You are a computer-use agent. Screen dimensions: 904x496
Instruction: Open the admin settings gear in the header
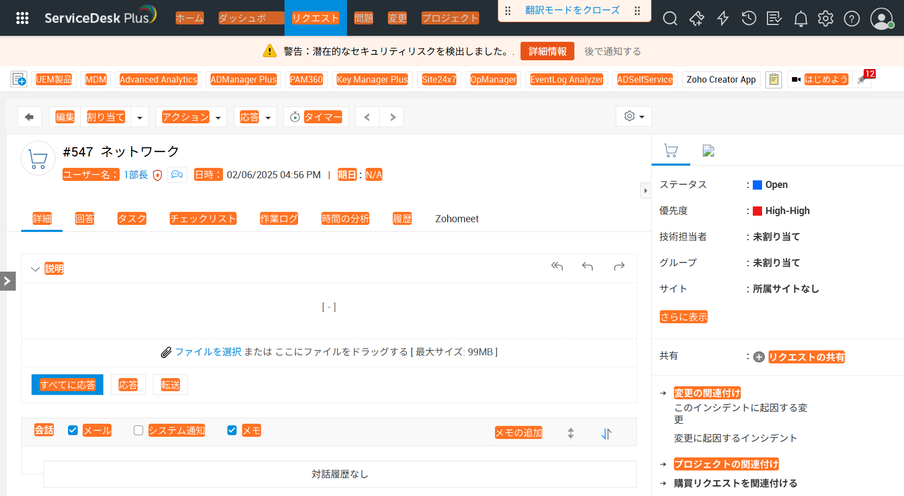click(825, 18)
